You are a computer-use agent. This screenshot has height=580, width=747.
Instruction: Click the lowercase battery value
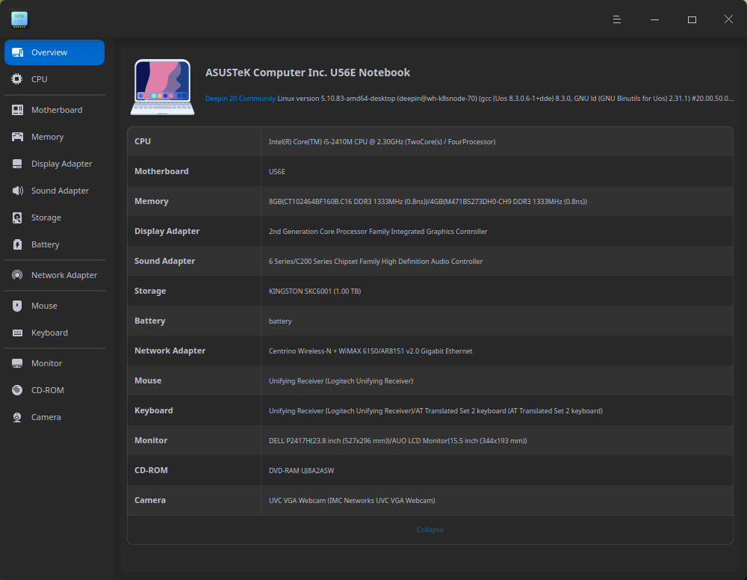click(280, 321)
